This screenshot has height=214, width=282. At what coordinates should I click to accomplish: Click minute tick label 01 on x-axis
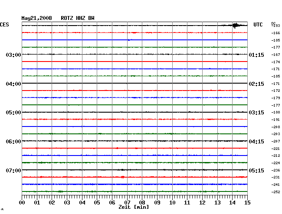tap(37, 203)
